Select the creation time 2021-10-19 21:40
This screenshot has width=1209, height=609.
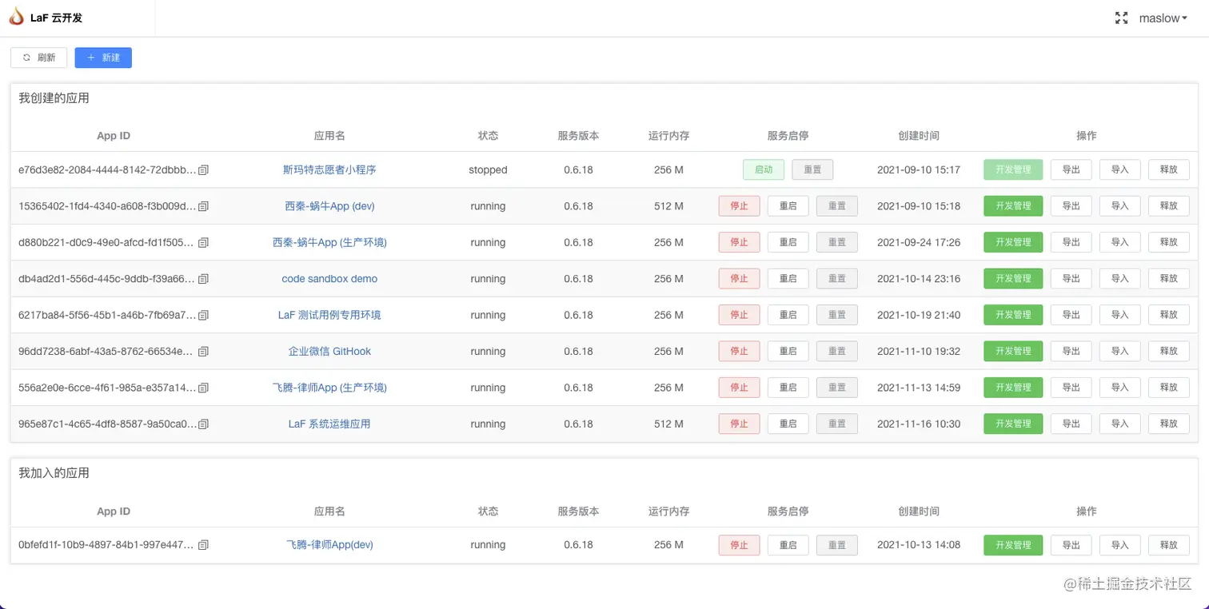click(x=919, y=315)
